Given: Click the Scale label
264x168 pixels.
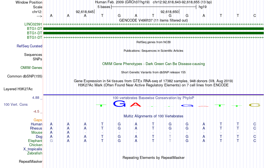Looking at the screenshot, I should (x=38, y=7).
